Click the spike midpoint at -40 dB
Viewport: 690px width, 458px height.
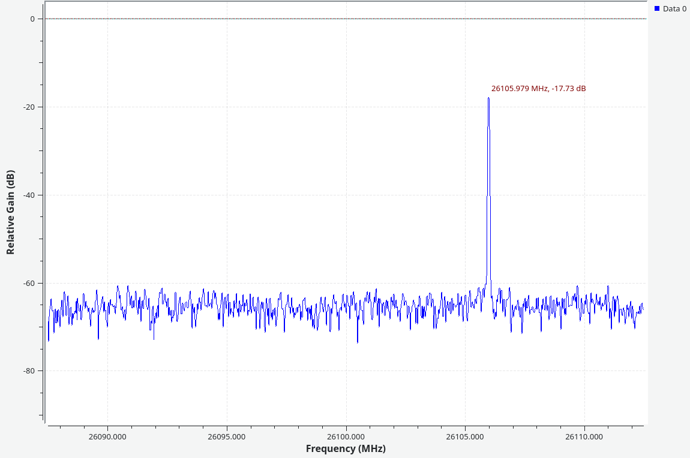488,195
